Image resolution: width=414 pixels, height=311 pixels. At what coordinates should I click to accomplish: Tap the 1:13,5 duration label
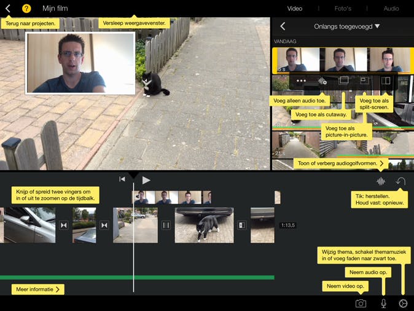point(288,226)
